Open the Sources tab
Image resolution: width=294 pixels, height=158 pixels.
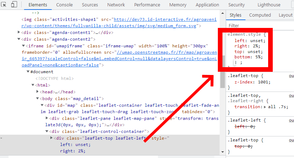90,5
